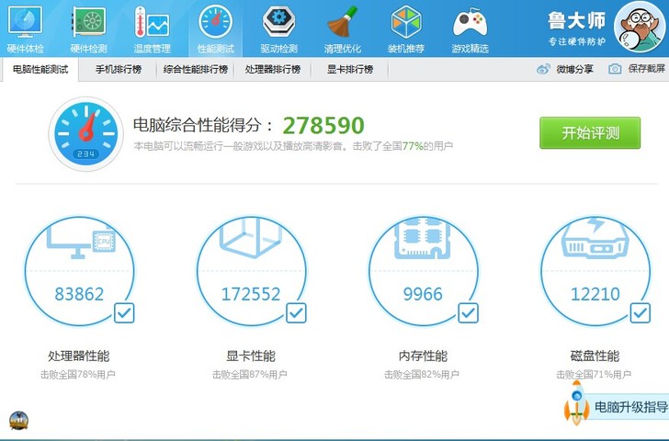
Task: Switch to the 综合性能排行榜 tab
Action: [196, 69]
